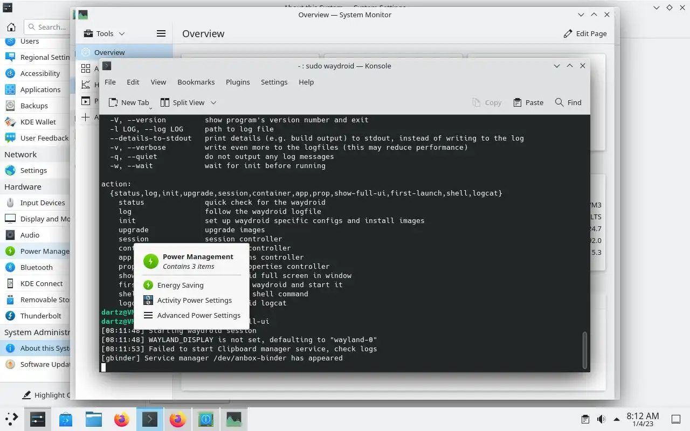Open the Tools dropdown in System Monitor
This screenshot has width=690, height=431.
click(x=104, y=33)
